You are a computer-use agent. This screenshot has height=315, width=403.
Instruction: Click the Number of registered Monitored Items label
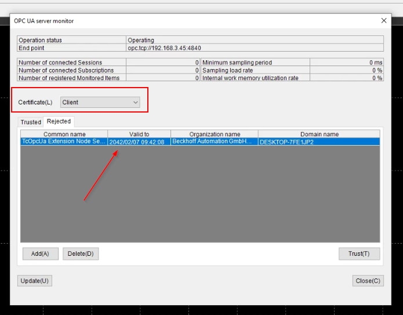click(69, 78)
